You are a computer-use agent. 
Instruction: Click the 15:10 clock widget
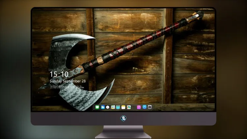[59, 74]
